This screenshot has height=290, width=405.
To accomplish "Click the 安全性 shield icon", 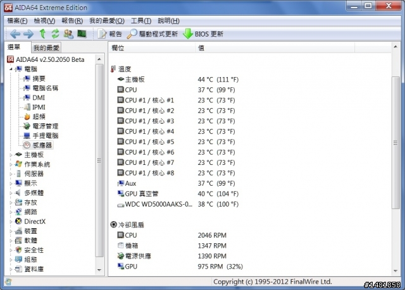I will 18,250.
